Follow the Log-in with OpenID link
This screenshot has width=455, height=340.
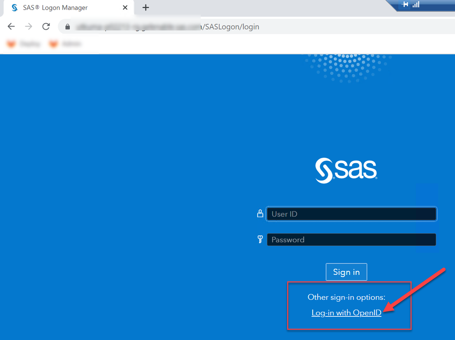pyautogui.click(x=346, y=313)
